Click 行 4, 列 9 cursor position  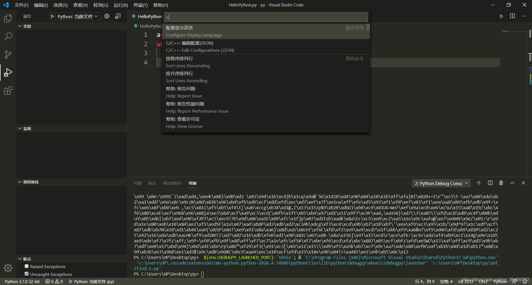(x=424, y=281)
